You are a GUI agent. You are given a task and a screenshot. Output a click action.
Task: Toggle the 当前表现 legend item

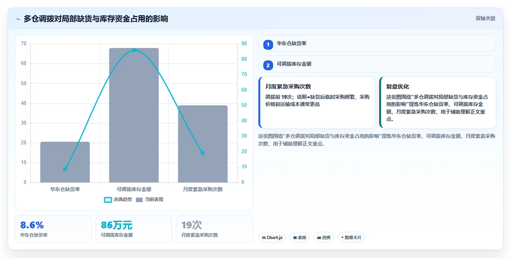point(149,199)
